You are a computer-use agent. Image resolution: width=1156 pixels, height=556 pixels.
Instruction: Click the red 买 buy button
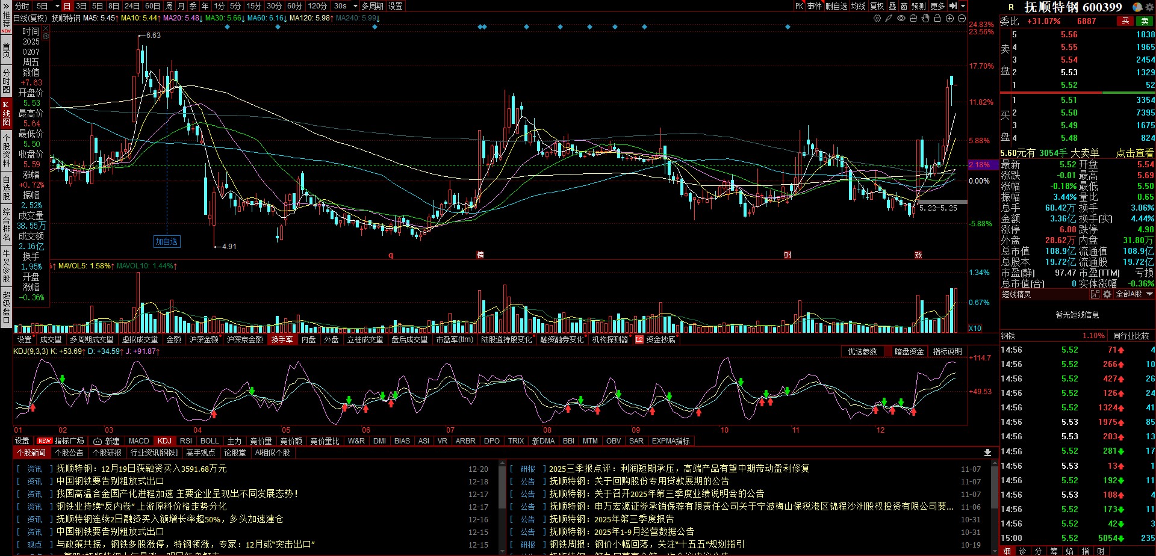(x=1125, y=21)
